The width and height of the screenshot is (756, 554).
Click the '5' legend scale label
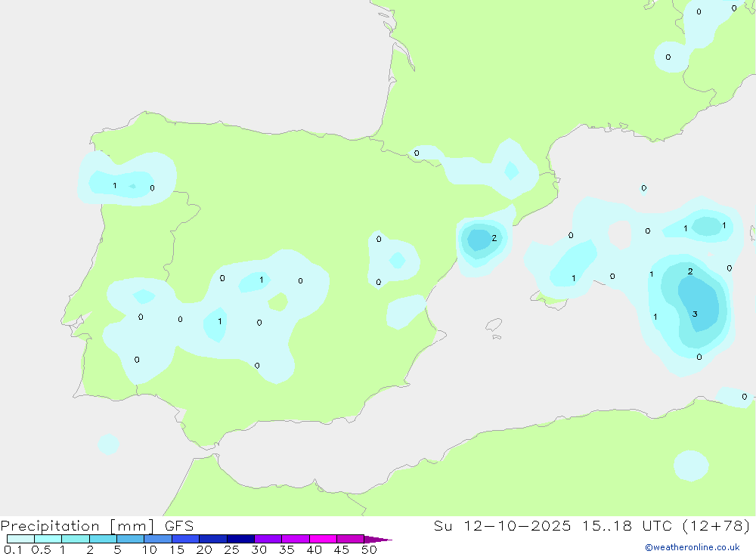(x=118, y=549)
